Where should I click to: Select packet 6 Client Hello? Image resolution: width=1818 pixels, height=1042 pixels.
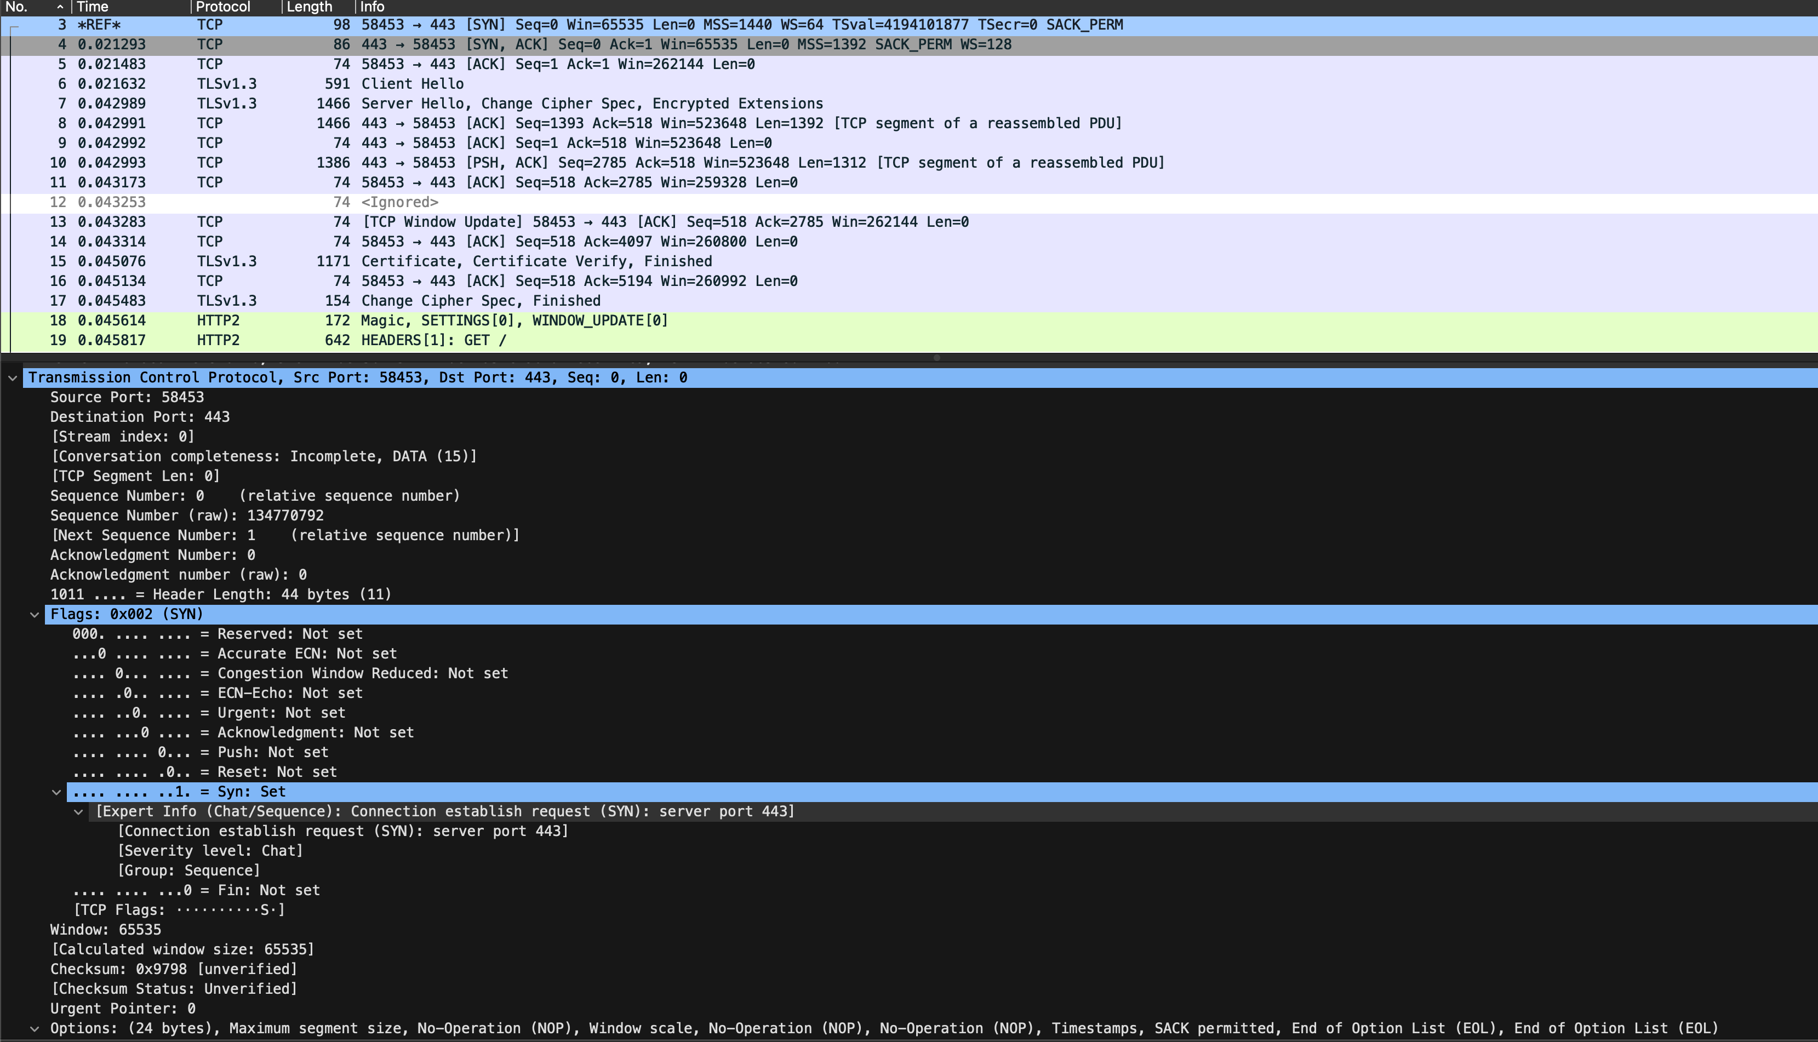909,84
